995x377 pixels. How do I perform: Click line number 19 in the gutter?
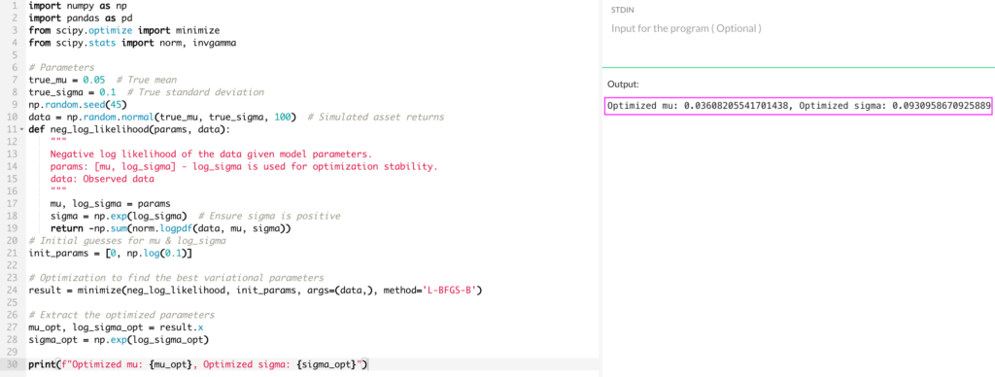pos(13,228)
